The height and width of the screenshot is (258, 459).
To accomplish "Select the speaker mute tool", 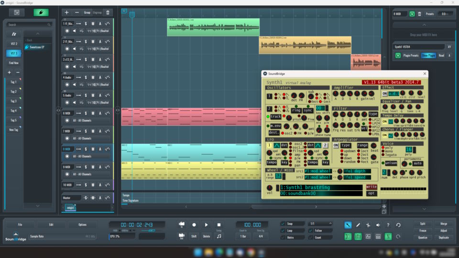I will [378, 225].
